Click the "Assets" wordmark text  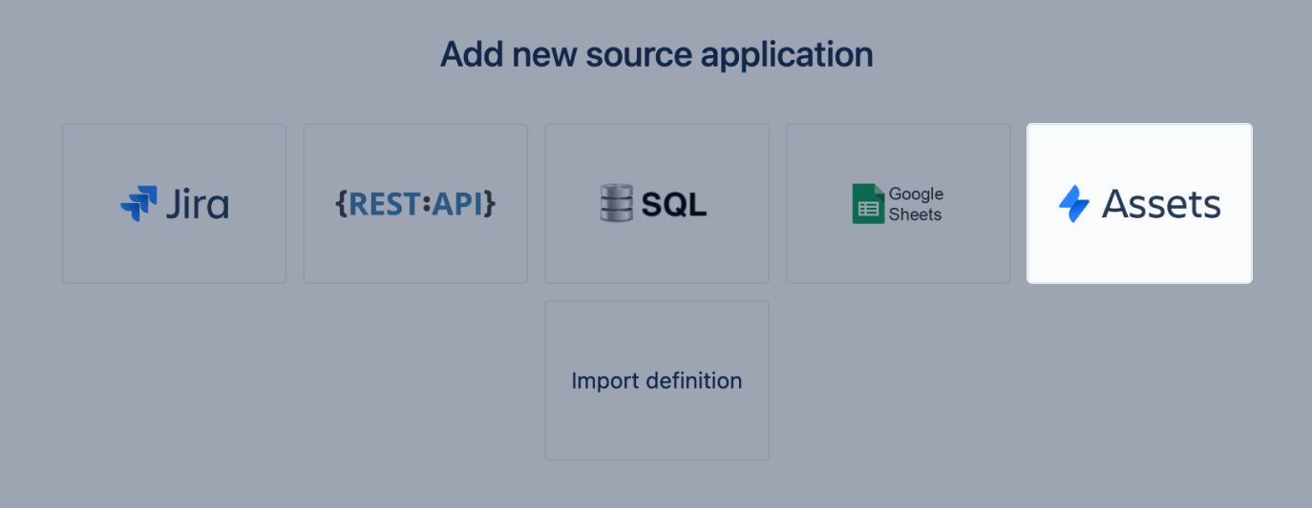pyautogui.click(x=1161, y=204)
